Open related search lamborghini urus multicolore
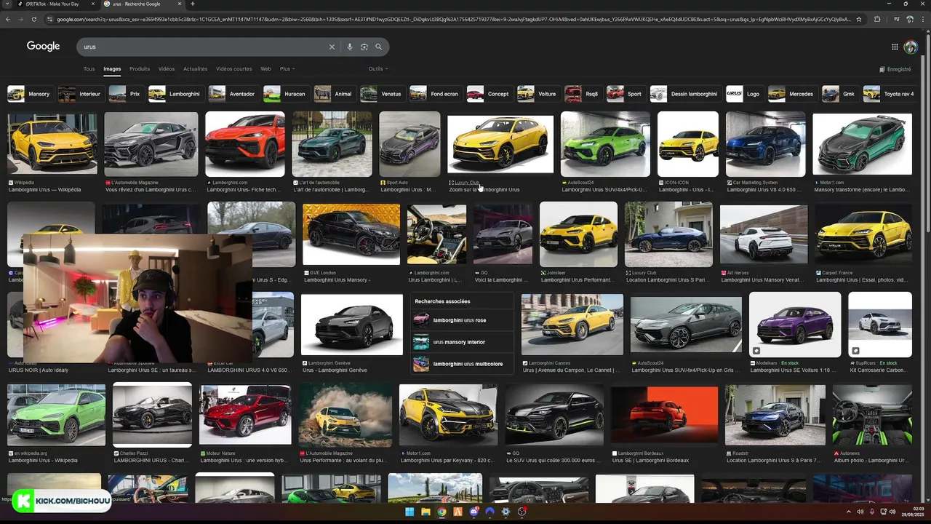This screenshot has width=931, height=524. coord(463,363)
